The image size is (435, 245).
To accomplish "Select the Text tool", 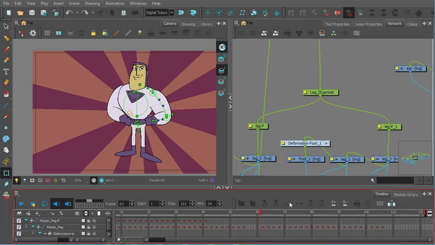I will pos(6,72).
